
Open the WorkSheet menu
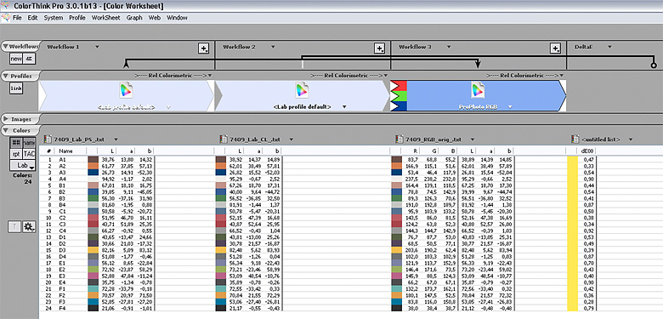point(105,18)
